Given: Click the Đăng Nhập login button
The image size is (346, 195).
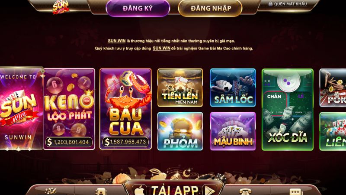Looking at the screenshot, I should pos(210,8).
